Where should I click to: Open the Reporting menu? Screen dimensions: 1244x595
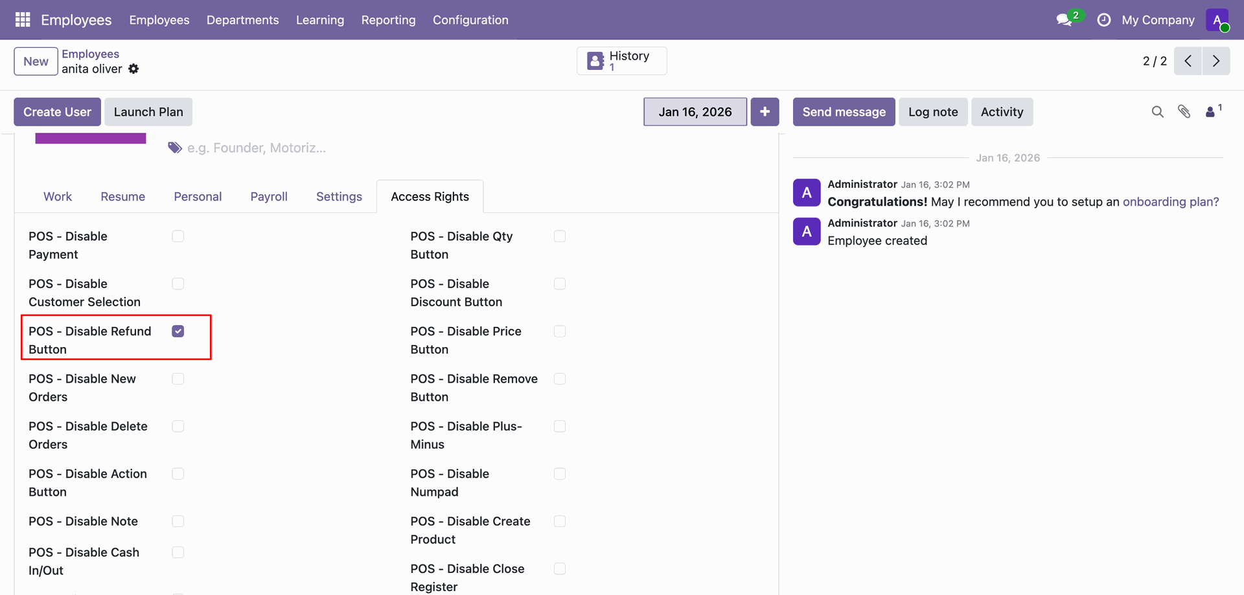[388, 20]
